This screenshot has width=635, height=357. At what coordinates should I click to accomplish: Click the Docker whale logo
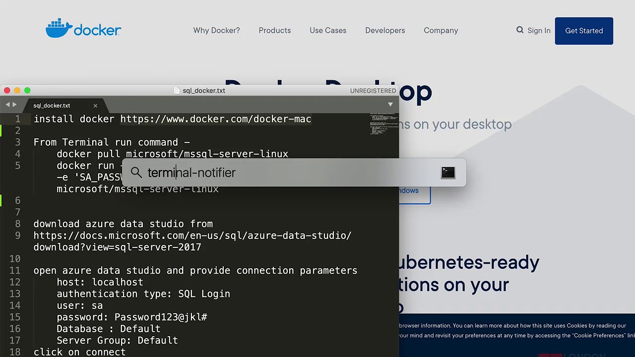(83, 29)
